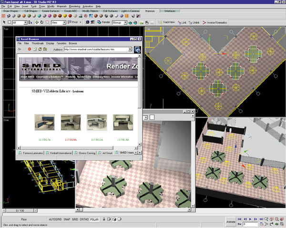Open the Favorites menu in Asset Browser
The width and height of the screenshot is (286, 228).
61,43
